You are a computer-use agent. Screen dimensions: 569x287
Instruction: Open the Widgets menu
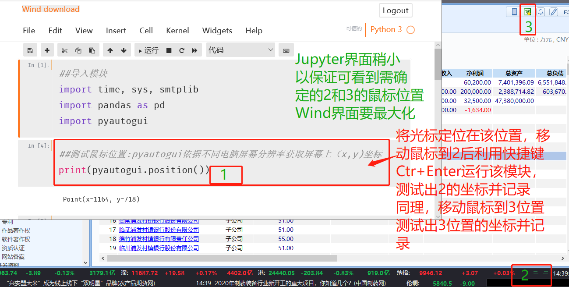click(x=217, y=30)
